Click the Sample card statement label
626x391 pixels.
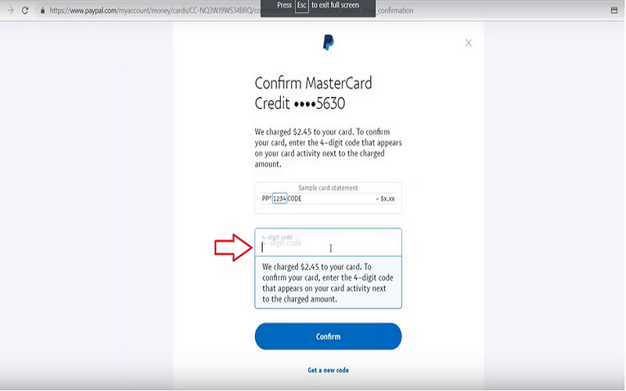328,188
